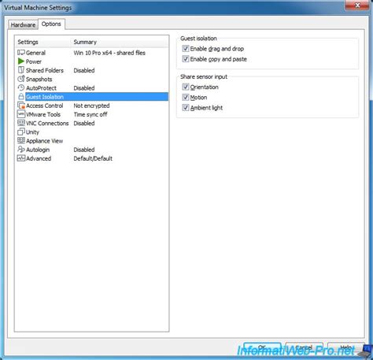Click the VMware Tools icon
The width and height of the screenshot is (373, 360).
click(x=21, y=114)
